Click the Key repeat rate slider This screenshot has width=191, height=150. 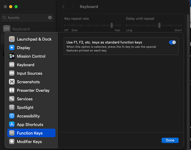112,25
